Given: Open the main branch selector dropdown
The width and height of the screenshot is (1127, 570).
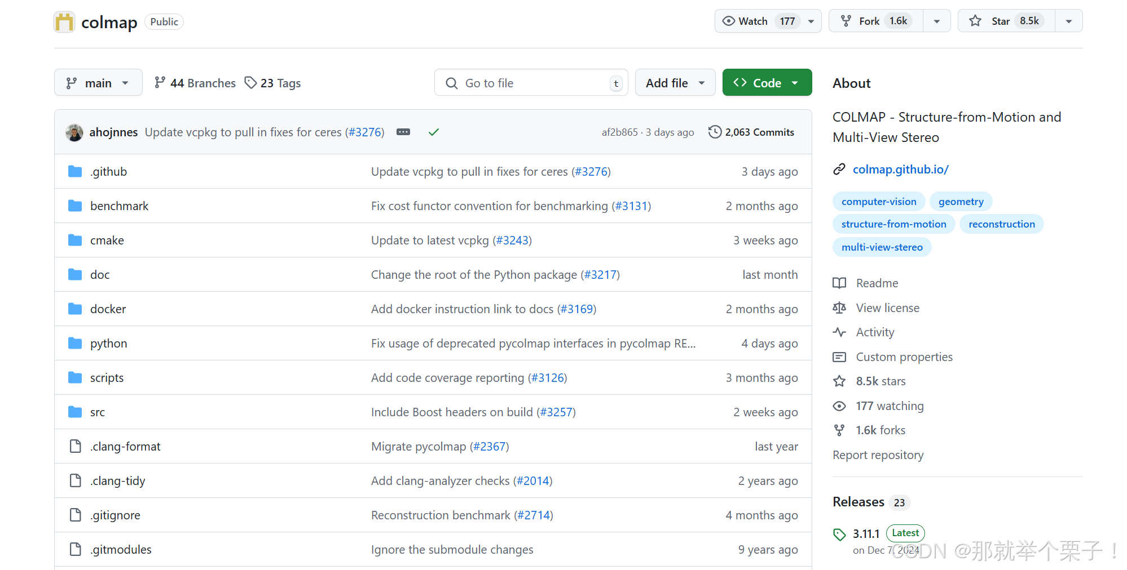Looking at the screenshot, I should 98,83.
